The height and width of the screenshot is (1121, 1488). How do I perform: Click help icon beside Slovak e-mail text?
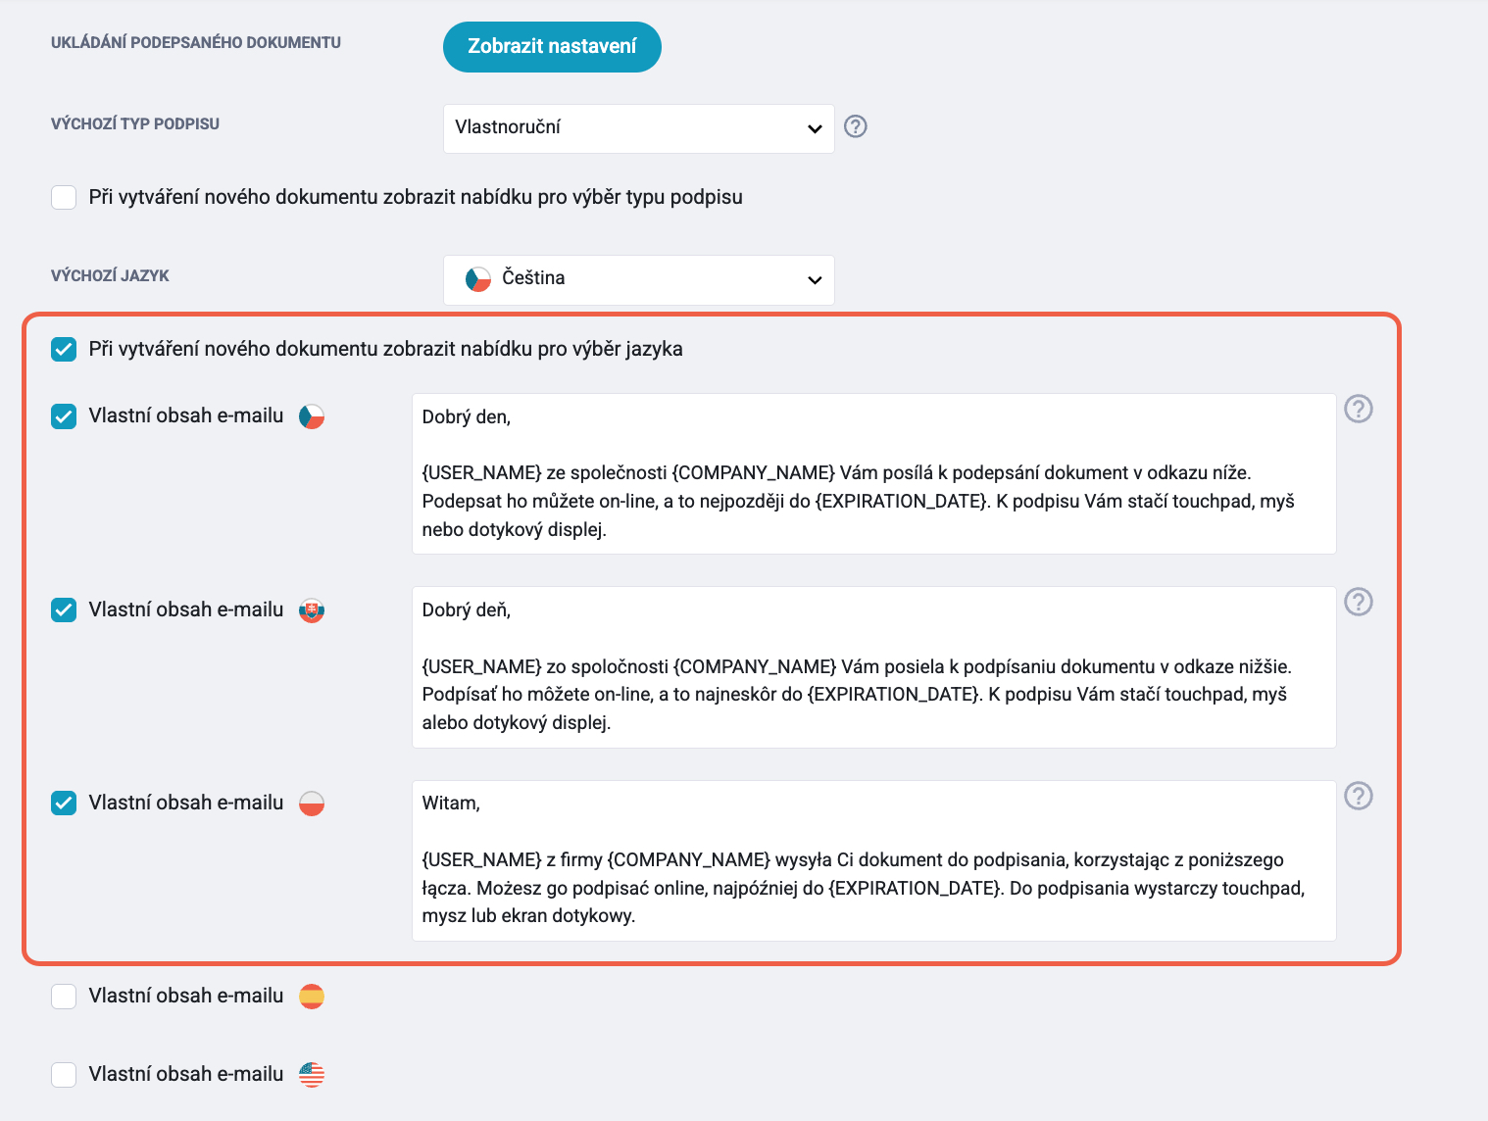point(1359,602)
